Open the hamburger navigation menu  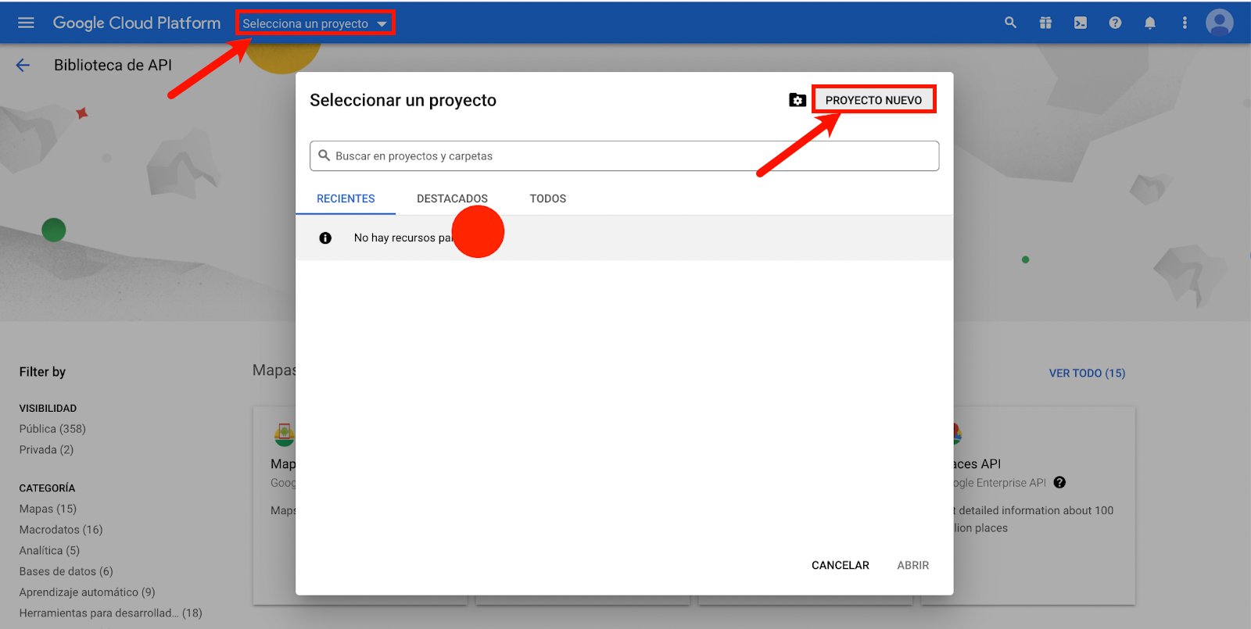tap(26, 23)
